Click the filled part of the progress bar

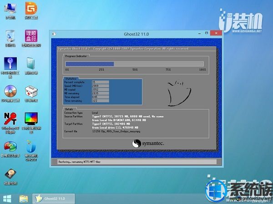click(90, 64)
